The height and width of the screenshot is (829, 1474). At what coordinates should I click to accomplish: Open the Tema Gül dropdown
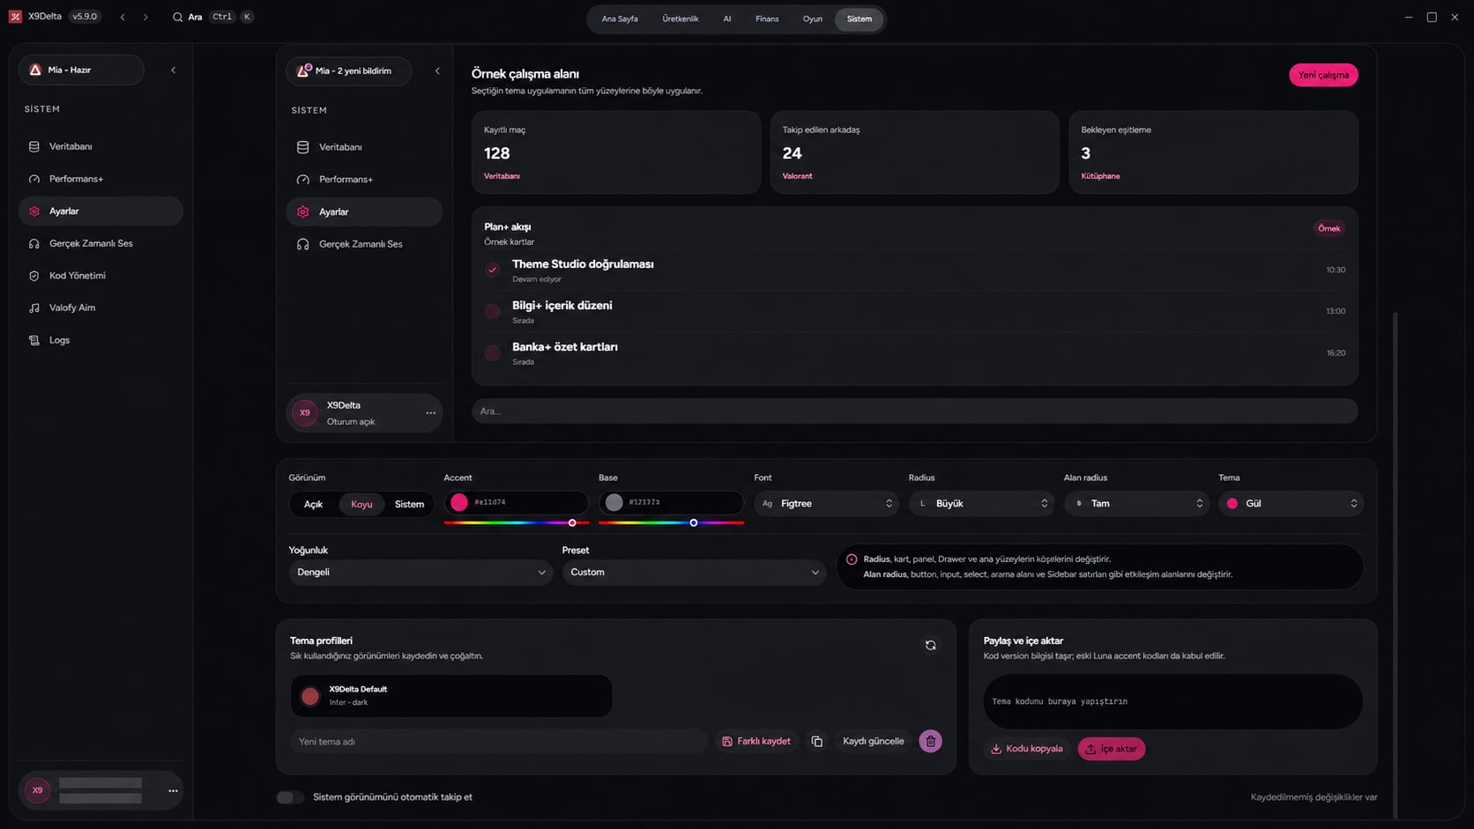tap(1291, 503)
